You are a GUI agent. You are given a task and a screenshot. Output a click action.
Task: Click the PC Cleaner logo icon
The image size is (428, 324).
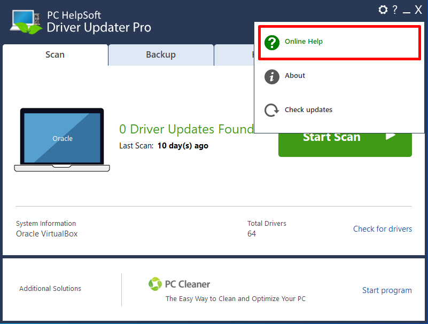pyautogui.click(x=155, y=284)
